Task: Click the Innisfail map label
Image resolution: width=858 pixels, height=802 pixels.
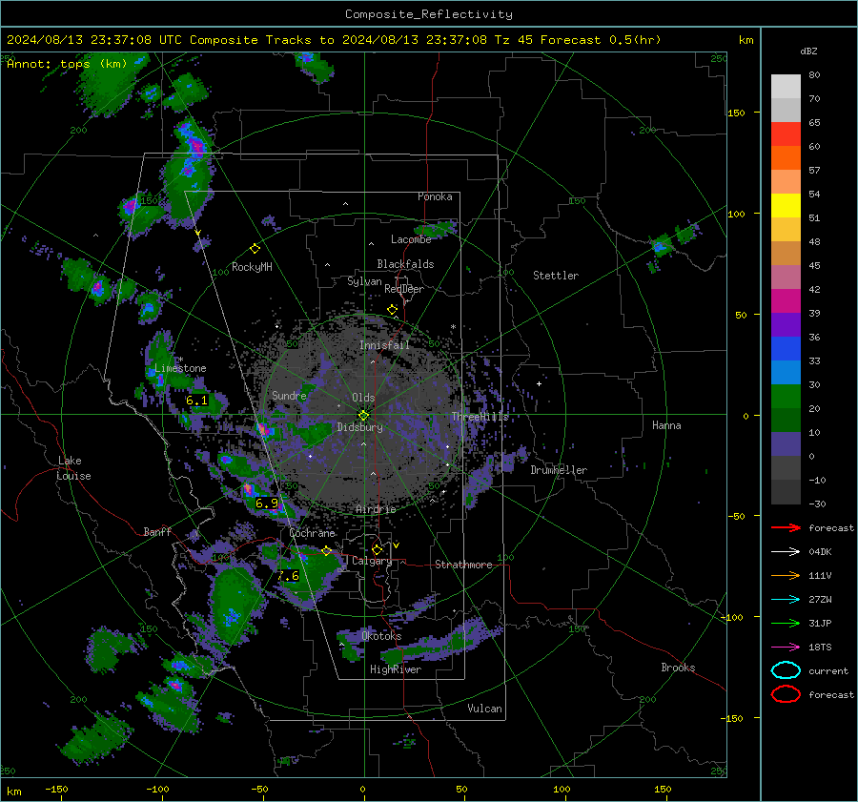Action: [x=384, y=345]
